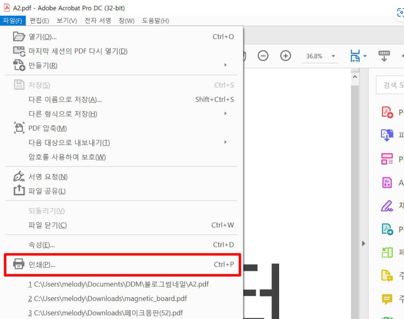Click the printer icon beside 인쇄
This screenshot has height=319, width=404.
(x=19, y=263)
